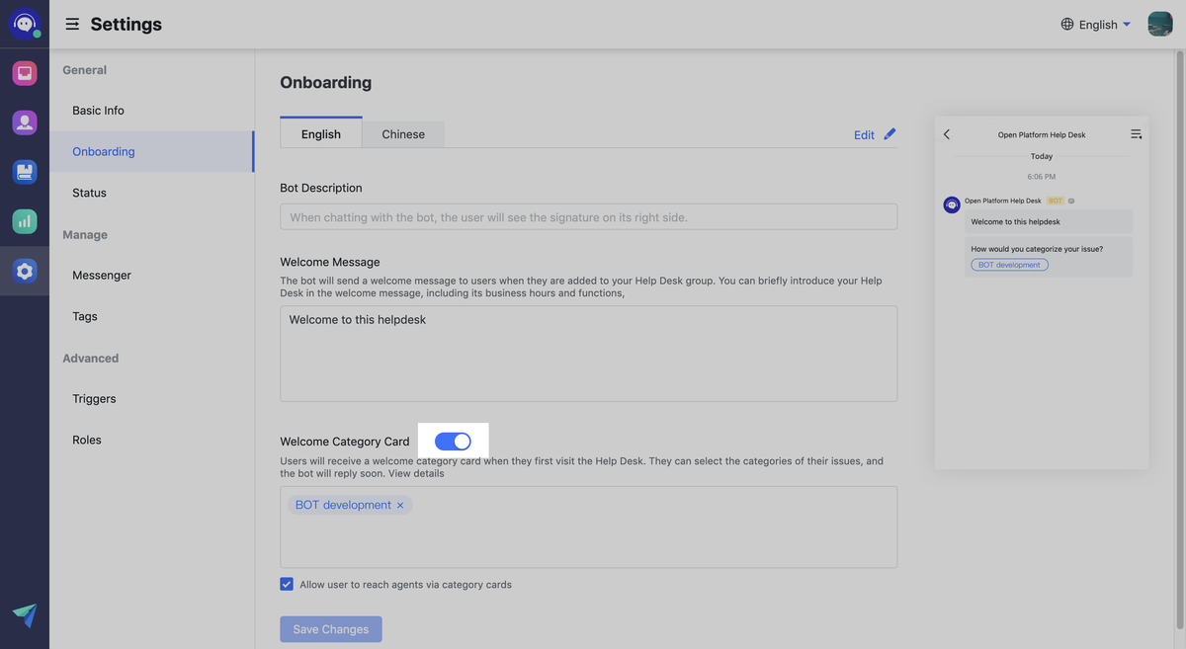Turn off the Welcome Category Card toggle
Screen dimensions: 1186x649
pos(453,442)
